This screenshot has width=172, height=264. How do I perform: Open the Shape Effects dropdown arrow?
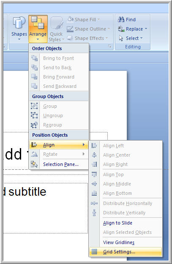click(106, 38)
